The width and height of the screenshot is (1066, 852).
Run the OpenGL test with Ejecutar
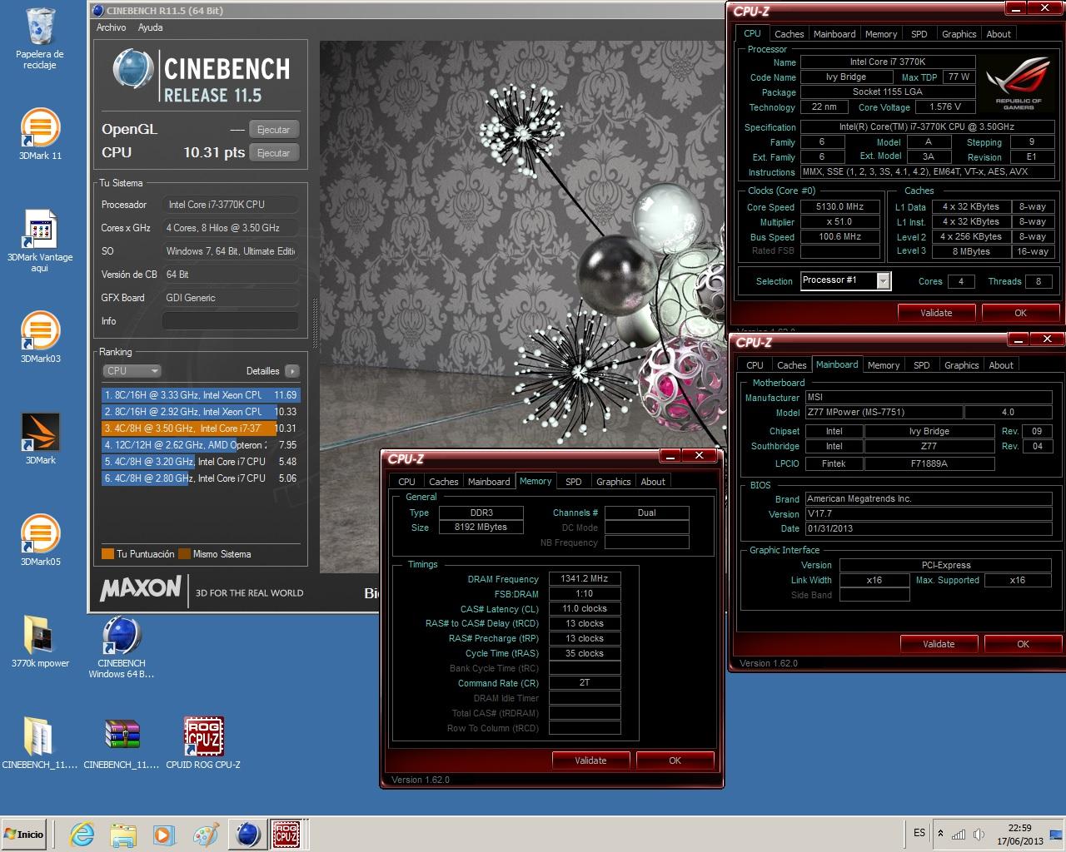click(x=273, y=130)
